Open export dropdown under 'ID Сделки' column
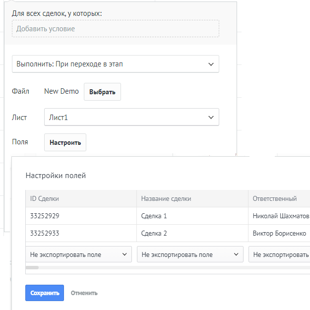310x310 pixels. 79,254
